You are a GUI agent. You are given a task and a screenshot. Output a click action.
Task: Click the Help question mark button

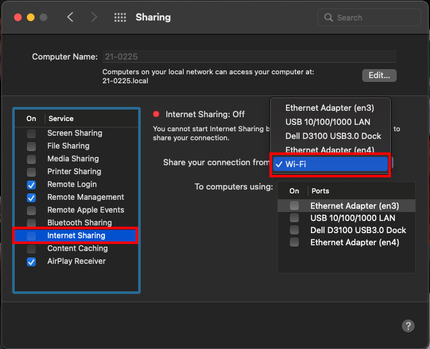pos(408,326)
